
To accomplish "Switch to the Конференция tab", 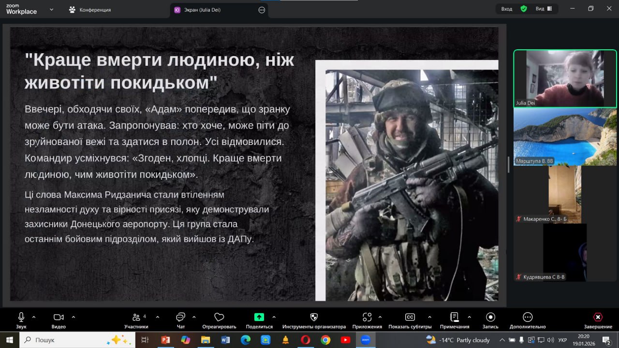I will 94,10.
